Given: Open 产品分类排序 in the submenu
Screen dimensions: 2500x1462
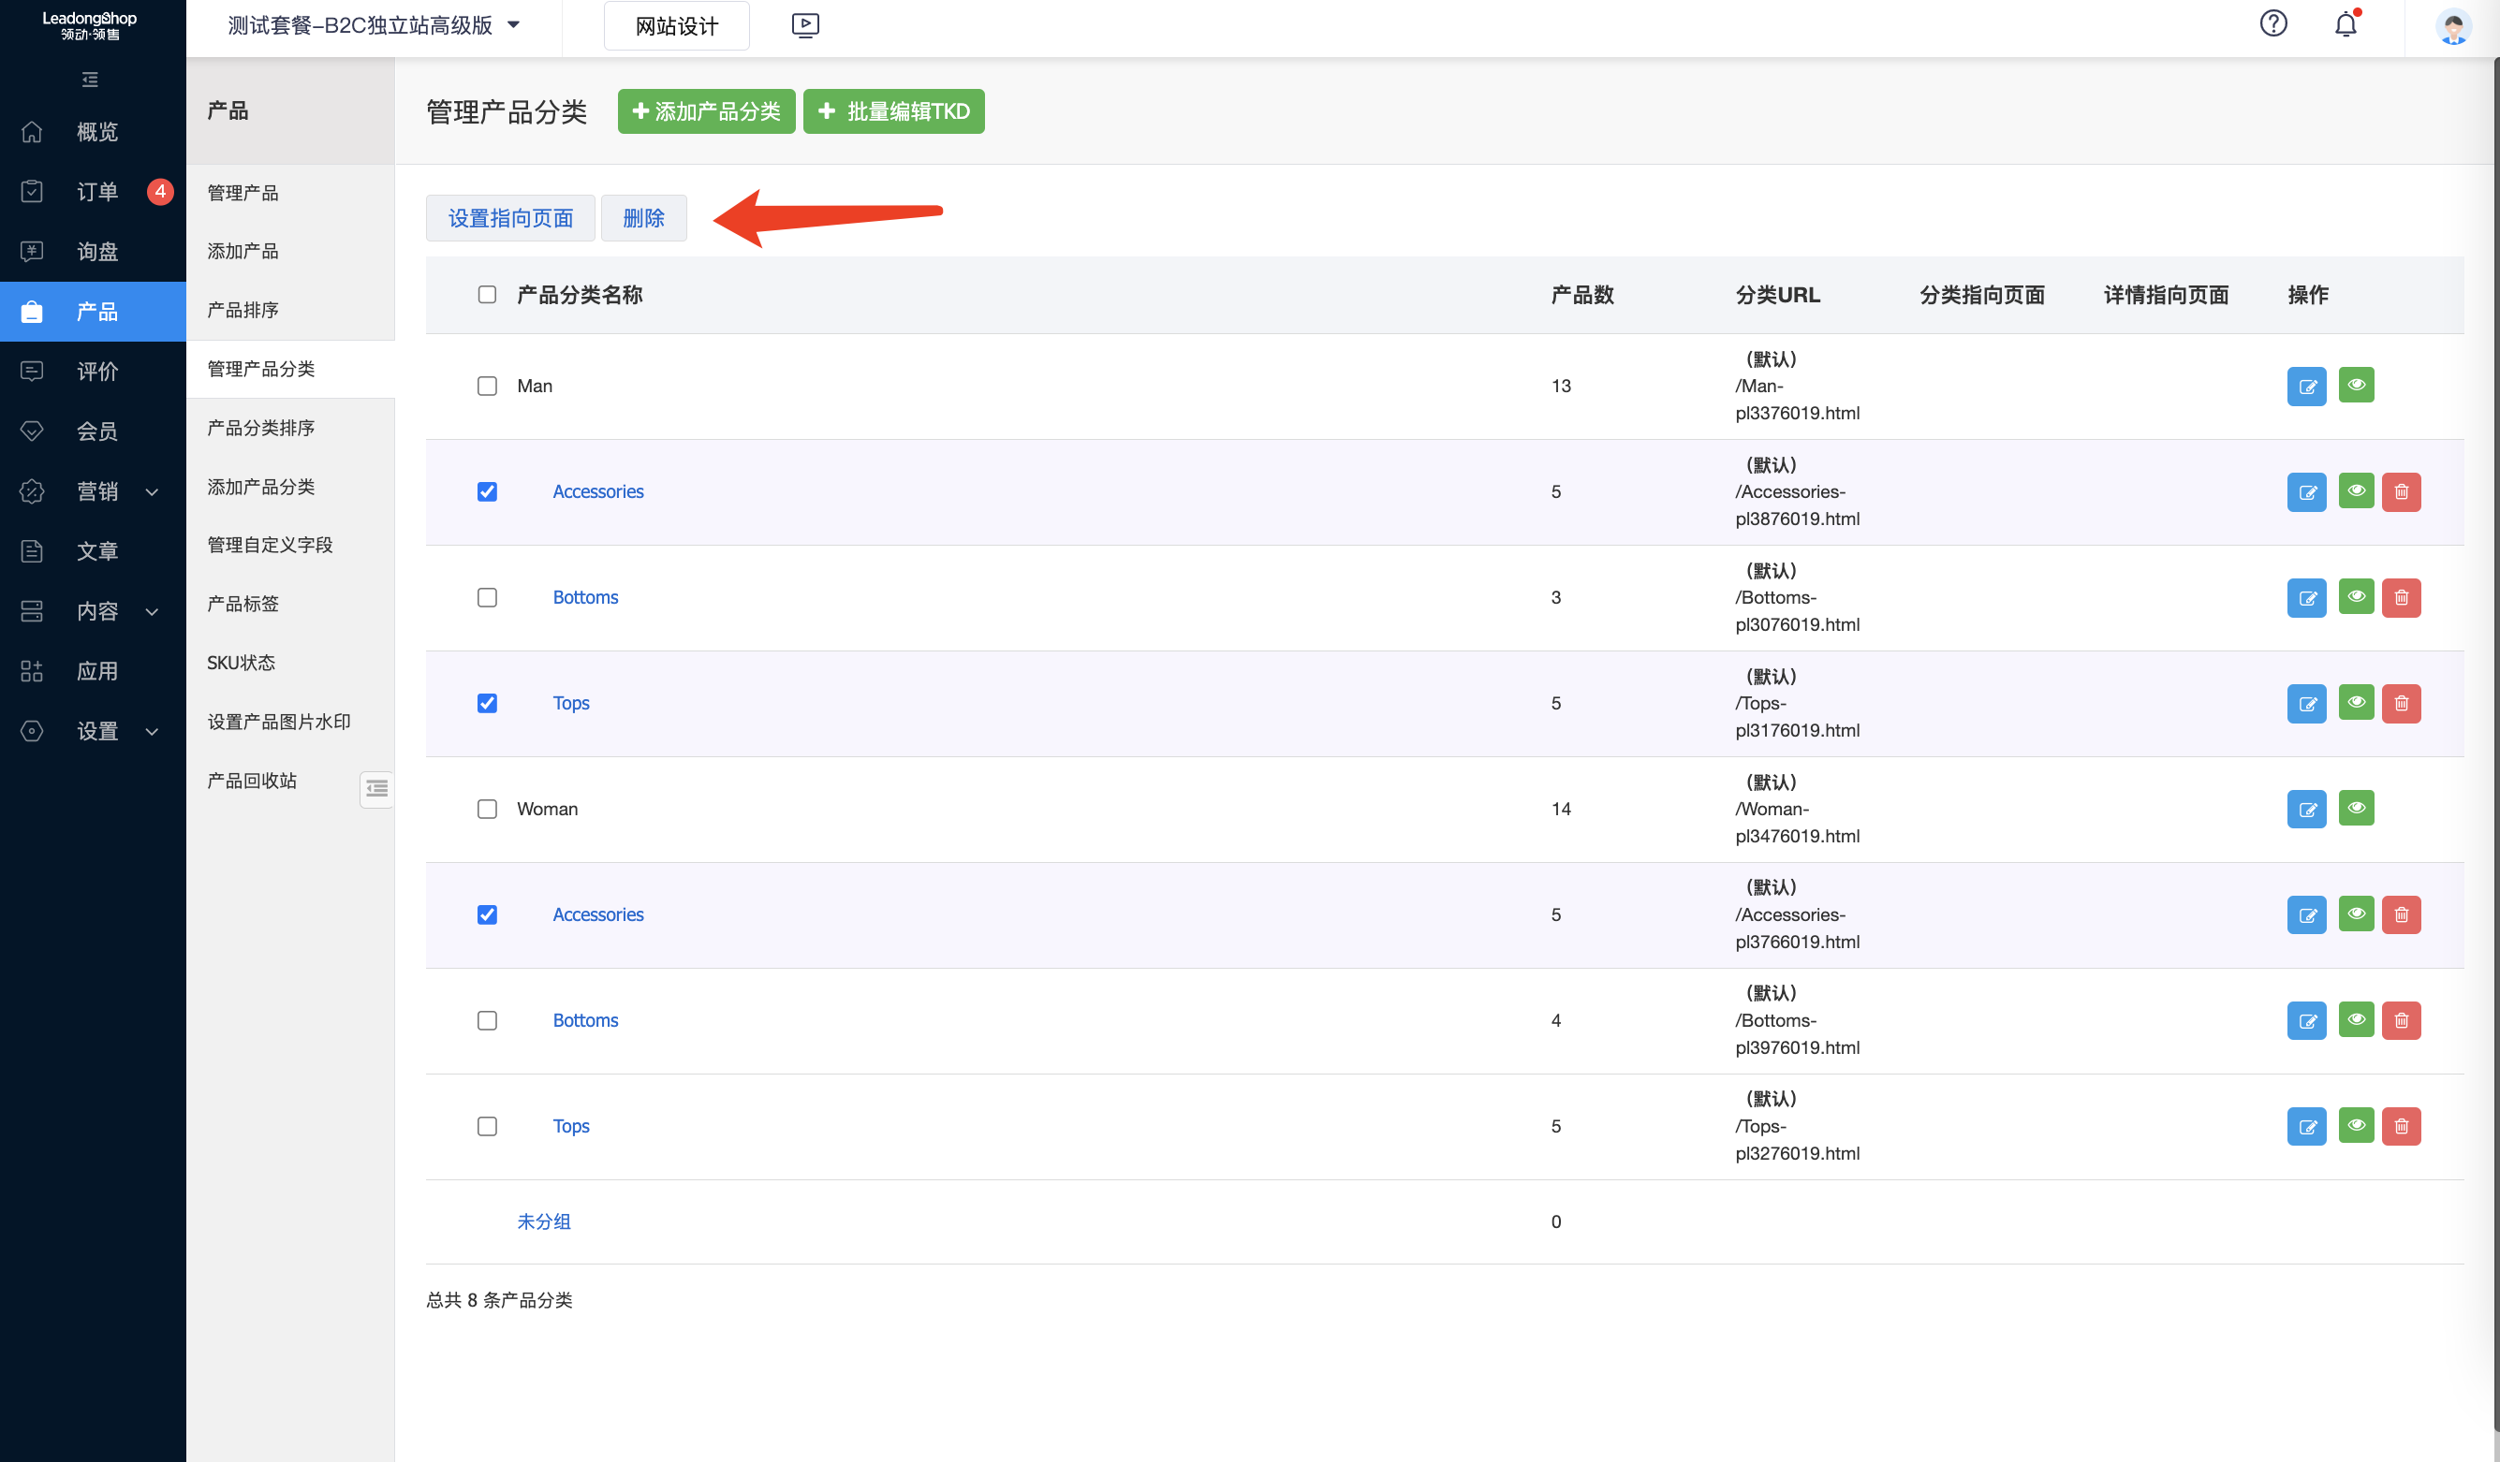Looking at the screenshot, I should [260, 428].
